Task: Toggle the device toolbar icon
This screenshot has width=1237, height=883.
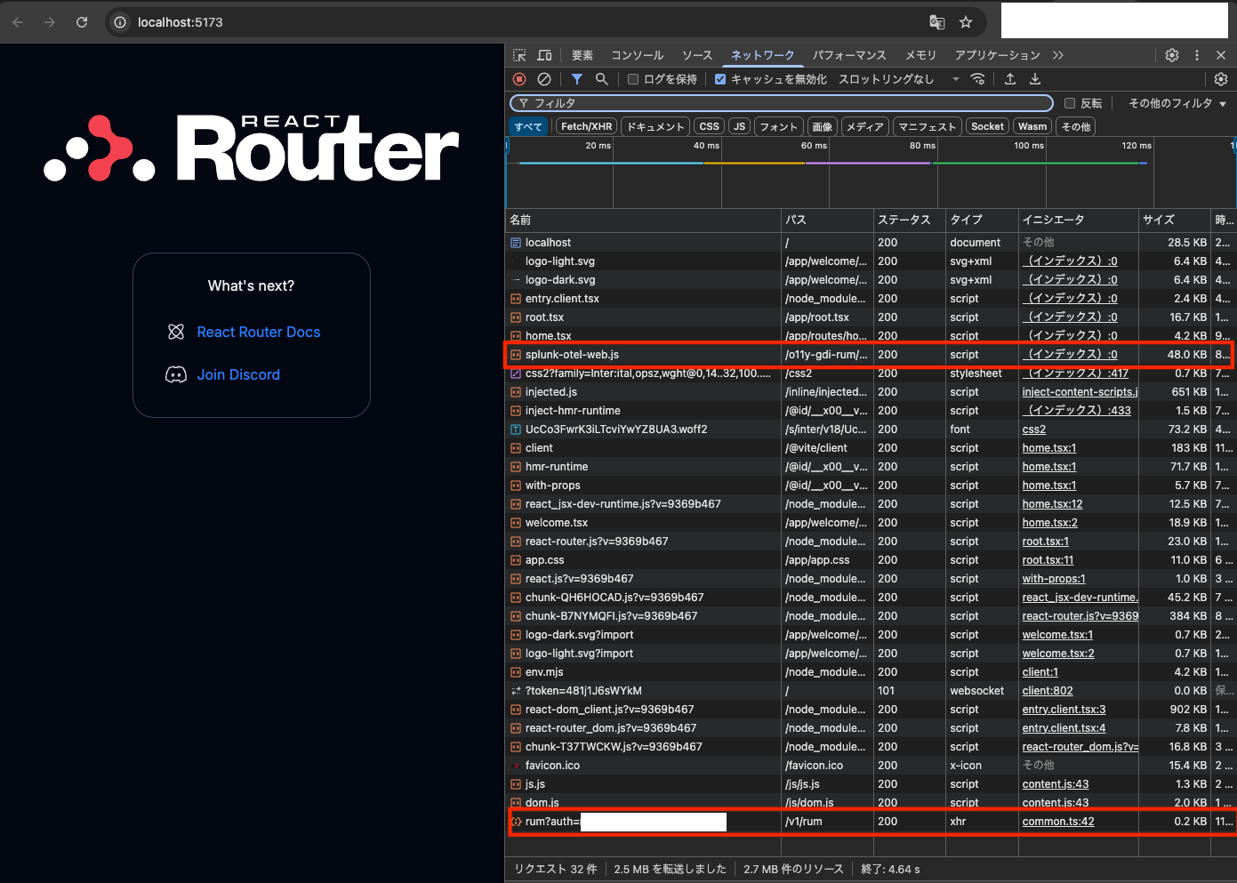Action: pyautogui.click(x=544, y=55)
